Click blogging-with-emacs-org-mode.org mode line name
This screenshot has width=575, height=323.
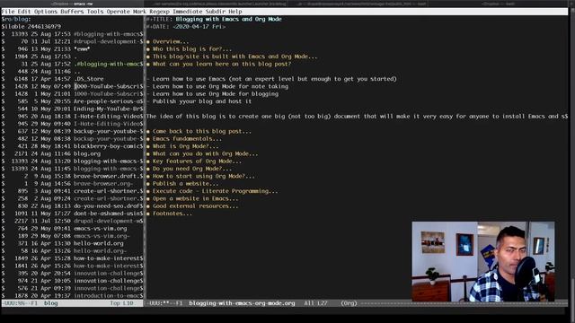click(242, 303)
